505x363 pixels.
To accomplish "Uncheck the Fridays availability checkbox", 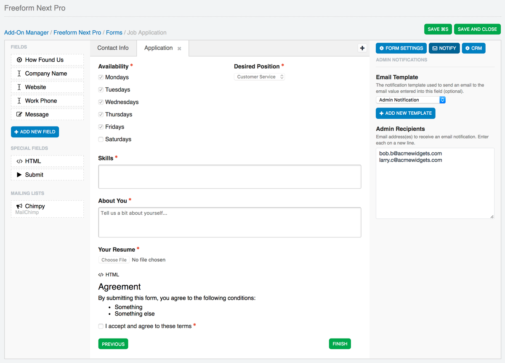I will click(x=101, y=127).
